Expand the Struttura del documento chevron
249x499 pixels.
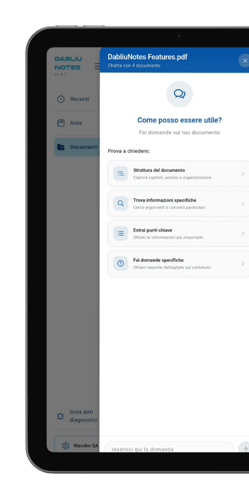point(243,174)
